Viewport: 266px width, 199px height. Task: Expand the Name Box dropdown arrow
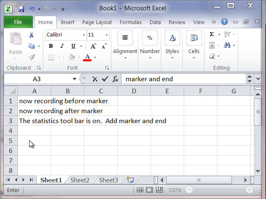click(x=75, y=79)
